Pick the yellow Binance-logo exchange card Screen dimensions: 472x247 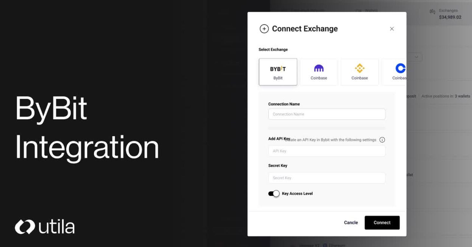tap(359, 72)
